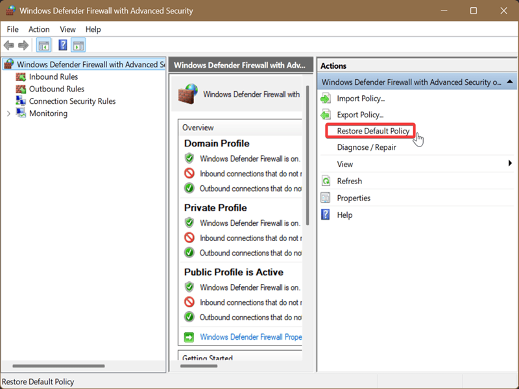Click the Properties icon in Actions

(x=326, y=198)
